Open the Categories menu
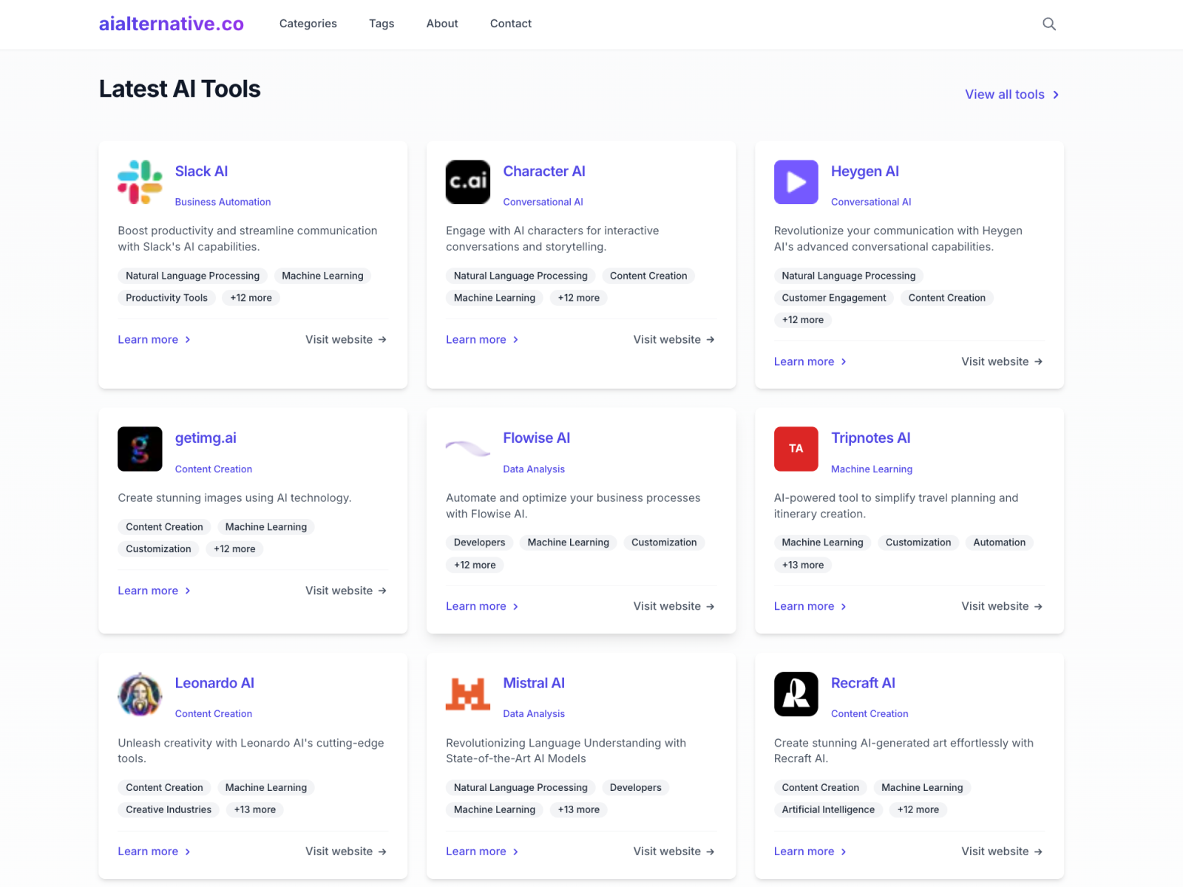1183x887 pixels. point(308,24)
